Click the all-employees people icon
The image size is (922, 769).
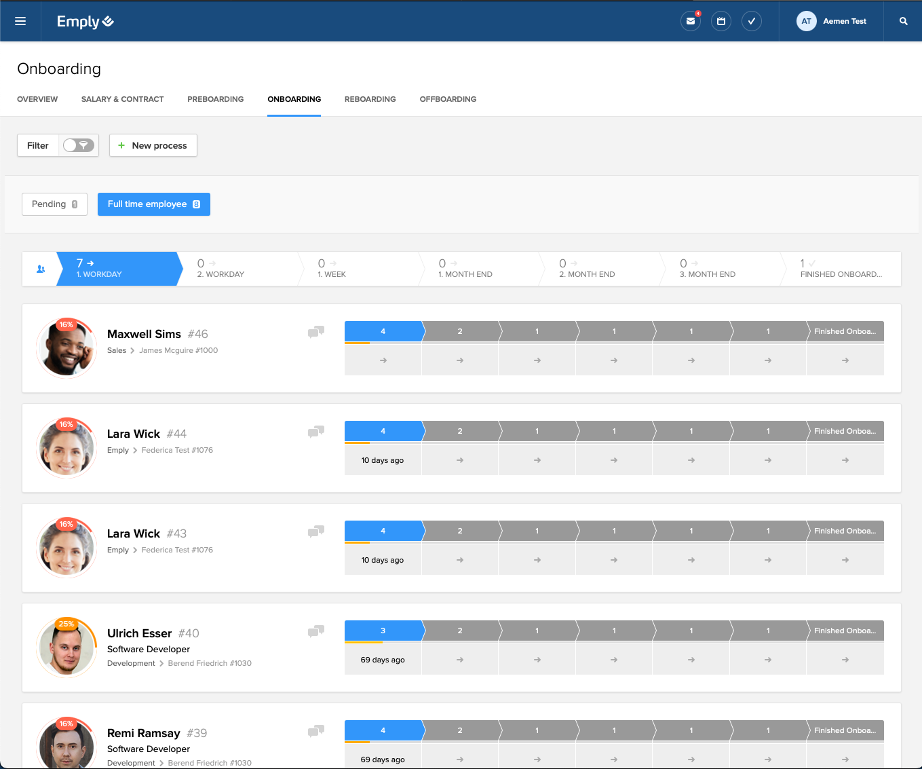point(41,269)
